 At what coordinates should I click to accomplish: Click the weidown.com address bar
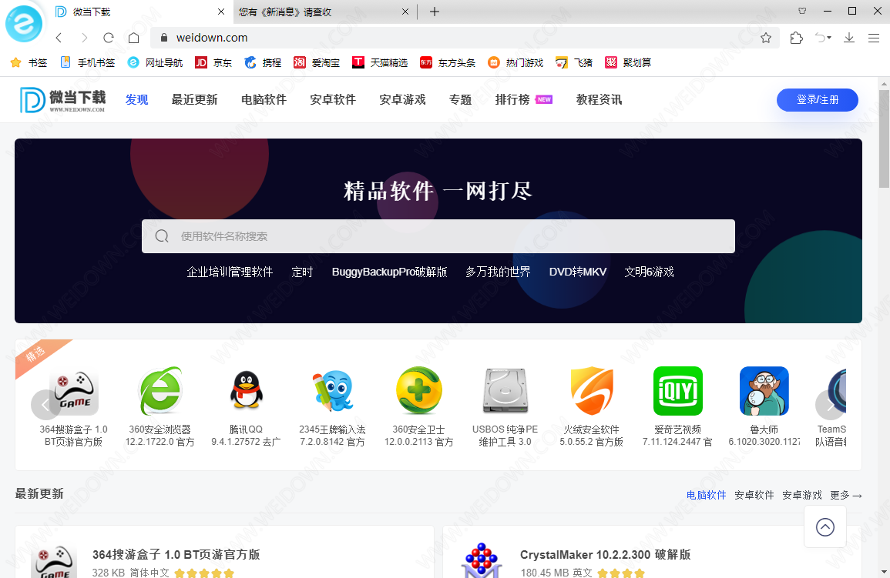[x=465, y=38]
